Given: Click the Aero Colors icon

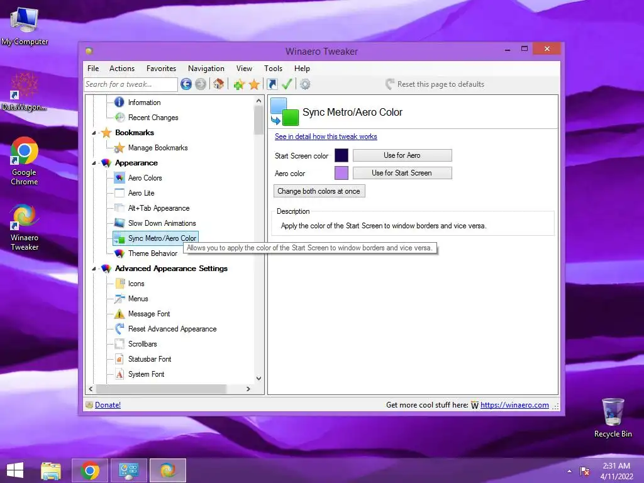Looking at the screenshot, I should coord(119,178).
